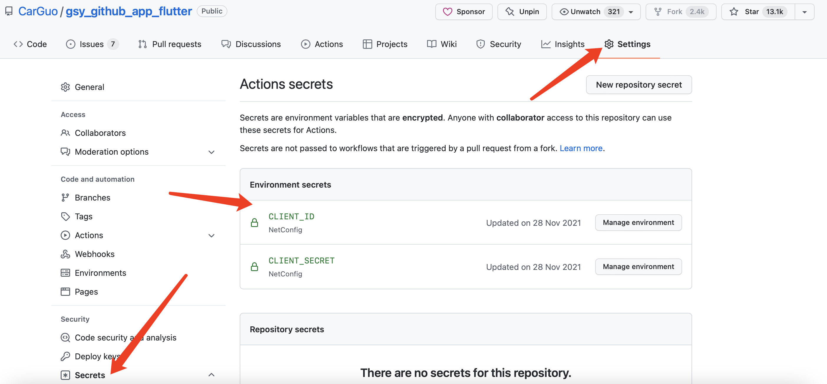The width and height of the screenshot is (827, 384).
Task: Click the Pages browser icon
Action: click(65, 291)
